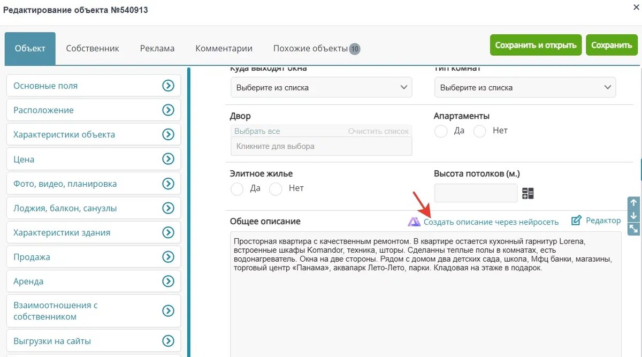
Task: Open the Редактор link
Action: (603, 221)
